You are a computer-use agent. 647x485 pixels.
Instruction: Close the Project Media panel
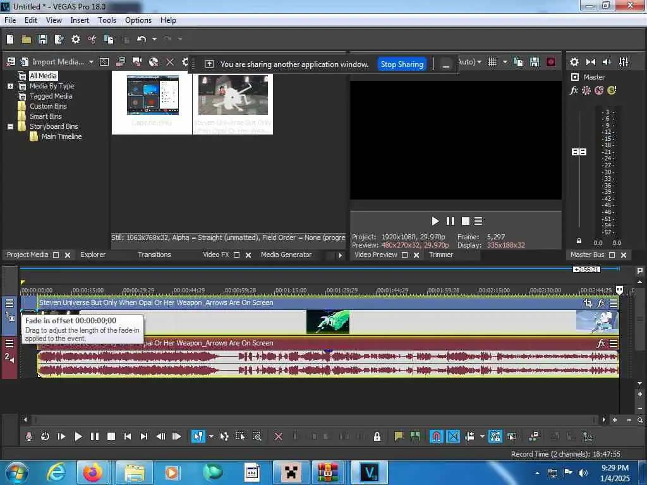(x=68, y=255)
